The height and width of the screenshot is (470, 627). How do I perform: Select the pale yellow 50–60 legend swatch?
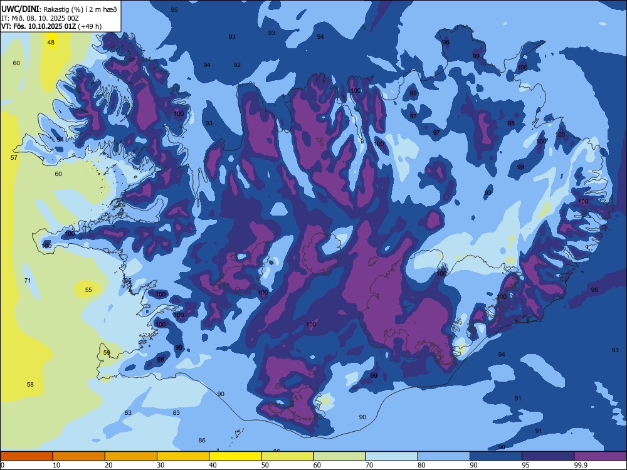coord(287,456)
